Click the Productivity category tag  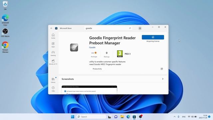97,69
